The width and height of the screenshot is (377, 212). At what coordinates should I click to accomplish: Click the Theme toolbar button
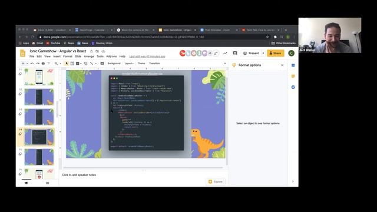pyautogui.click(x=141, y=64)
